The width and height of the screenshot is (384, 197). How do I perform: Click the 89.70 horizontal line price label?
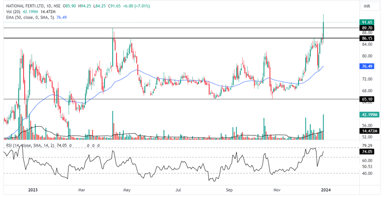[x=367, y=28]
